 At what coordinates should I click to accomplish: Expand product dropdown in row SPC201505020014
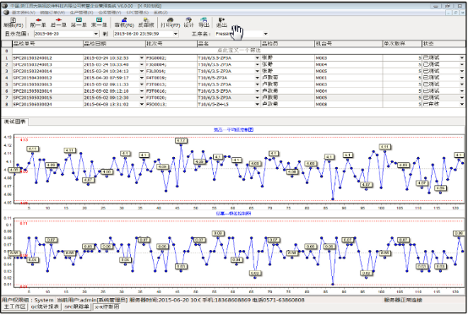pyautogui.click(x=257, y=91)
